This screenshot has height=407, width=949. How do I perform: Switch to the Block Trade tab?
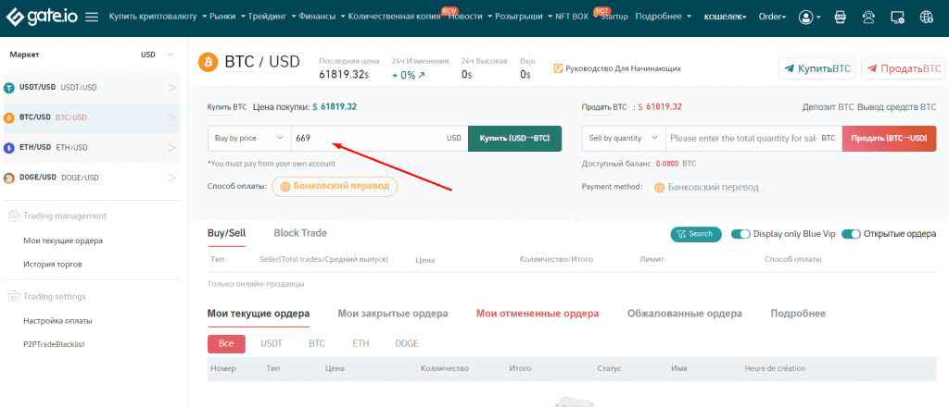(300, 233)
